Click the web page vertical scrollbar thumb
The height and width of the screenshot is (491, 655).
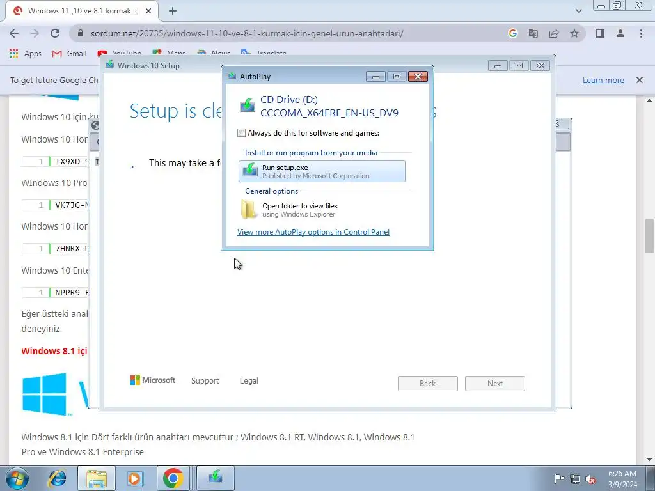click(x=650, y=235)
